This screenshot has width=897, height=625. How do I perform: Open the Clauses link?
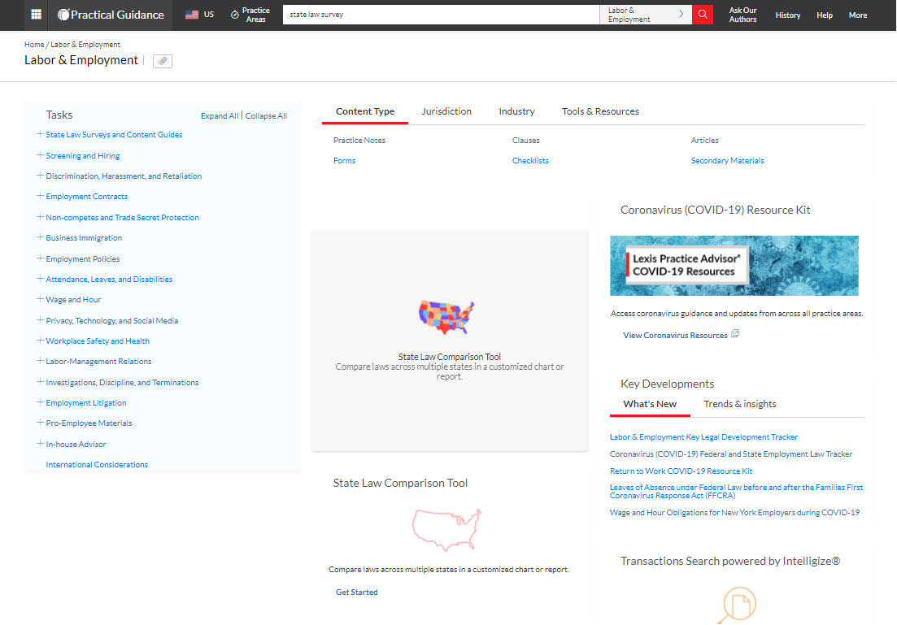[525, 140]
